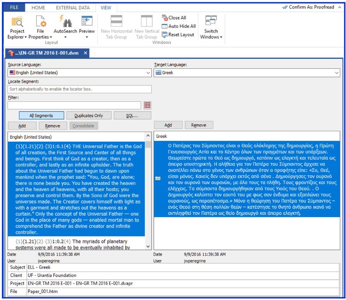Toggle the All Segments filter button
346x300 pixels.
41,116
